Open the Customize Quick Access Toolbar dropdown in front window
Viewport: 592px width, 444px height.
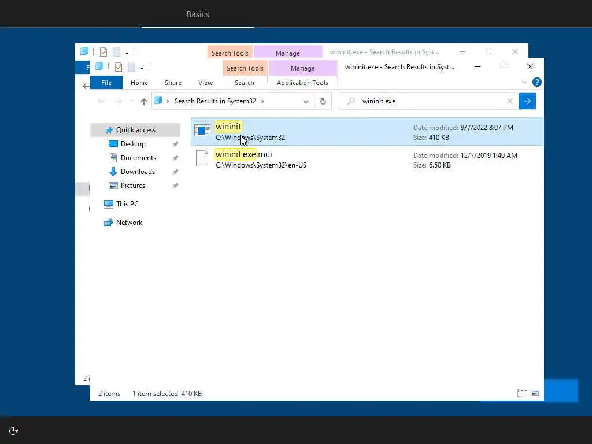(x=142, y=68)
